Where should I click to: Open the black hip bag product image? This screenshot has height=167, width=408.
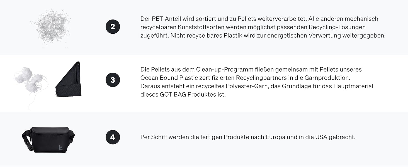[x=48, y=139]
